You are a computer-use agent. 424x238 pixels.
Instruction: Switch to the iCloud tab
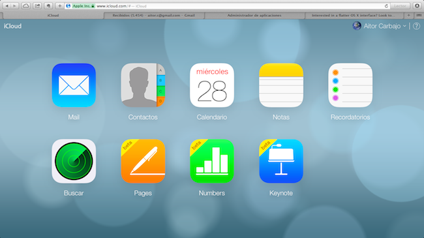pos(53,16)
